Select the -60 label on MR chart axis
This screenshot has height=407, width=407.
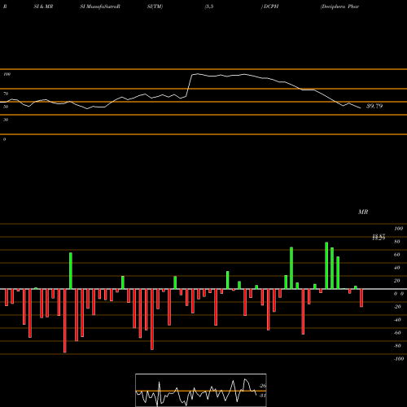coord(397,333)
